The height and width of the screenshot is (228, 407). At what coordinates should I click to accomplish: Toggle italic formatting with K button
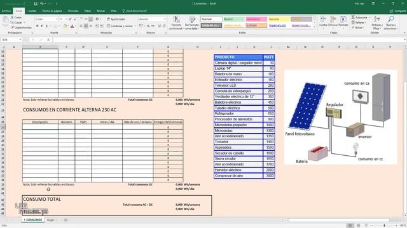42,26
